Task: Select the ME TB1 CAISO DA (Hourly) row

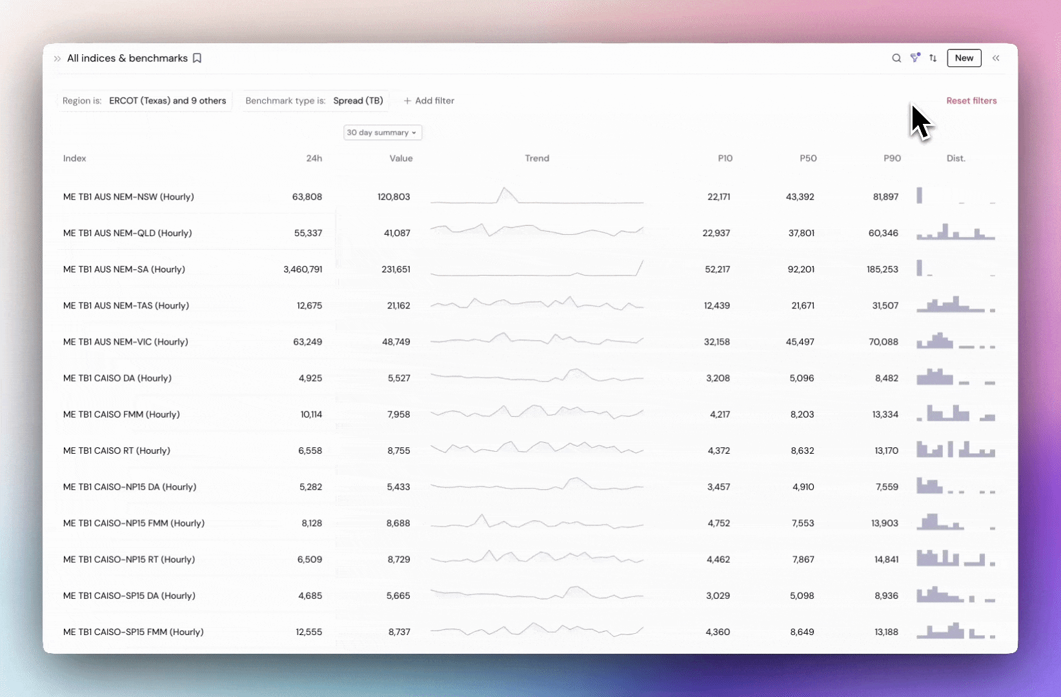Action: 117,378
